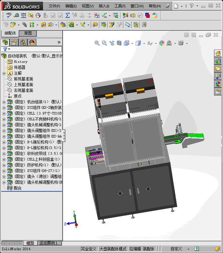The image size is (223, 253).
Task: Open the View Orientation dropdown arrow
Action: click(x=132, y=43)
